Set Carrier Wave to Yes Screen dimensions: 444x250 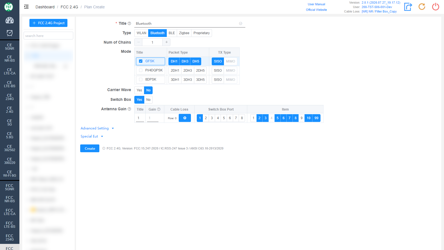pos(139,90)
